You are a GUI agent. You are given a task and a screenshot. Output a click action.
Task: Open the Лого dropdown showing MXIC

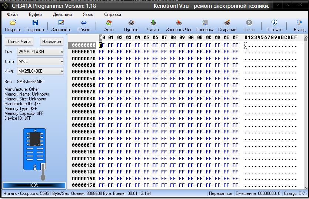click(40, 62)
